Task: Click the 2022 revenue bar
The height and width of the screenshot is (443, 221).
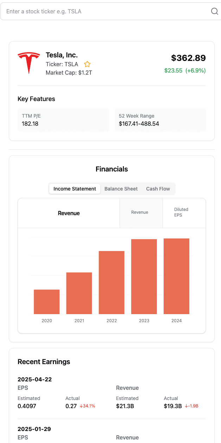Action: [112, 282]
